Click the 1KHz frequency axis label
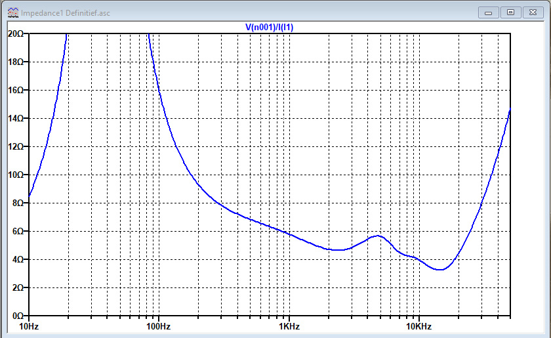This screenshot has width=551, height=338. [x=289, y=326]
